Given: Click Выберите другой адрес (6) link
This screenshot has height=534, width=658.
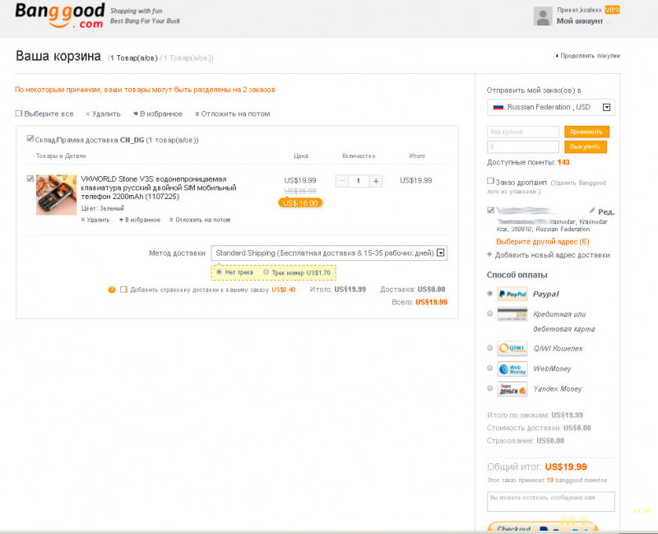Looking at the screenshot, I should coord(543,242).
